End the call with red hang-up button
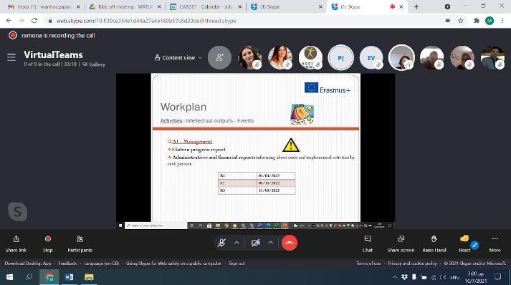The width and height of the screenshot is (511, 285). pyautogui.click(x=290, y=243)
